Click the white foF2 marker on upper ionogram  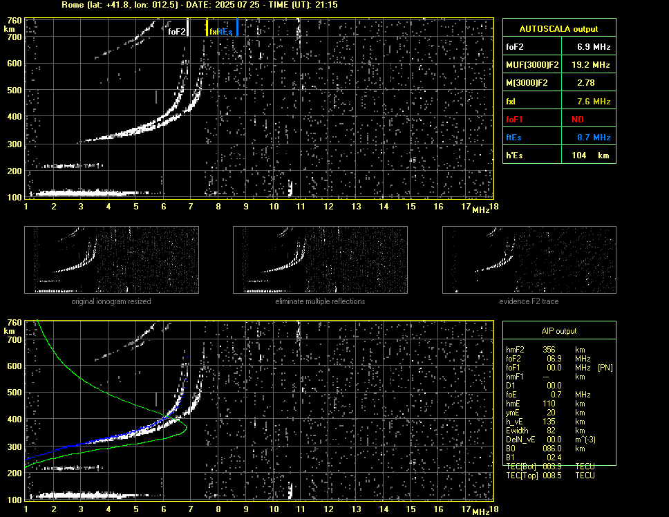188,27
